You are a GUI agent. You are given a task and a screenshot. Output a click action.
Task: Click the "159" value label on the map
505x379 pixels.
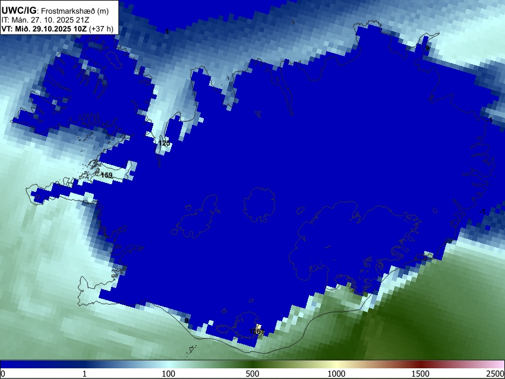pos(106,175)
